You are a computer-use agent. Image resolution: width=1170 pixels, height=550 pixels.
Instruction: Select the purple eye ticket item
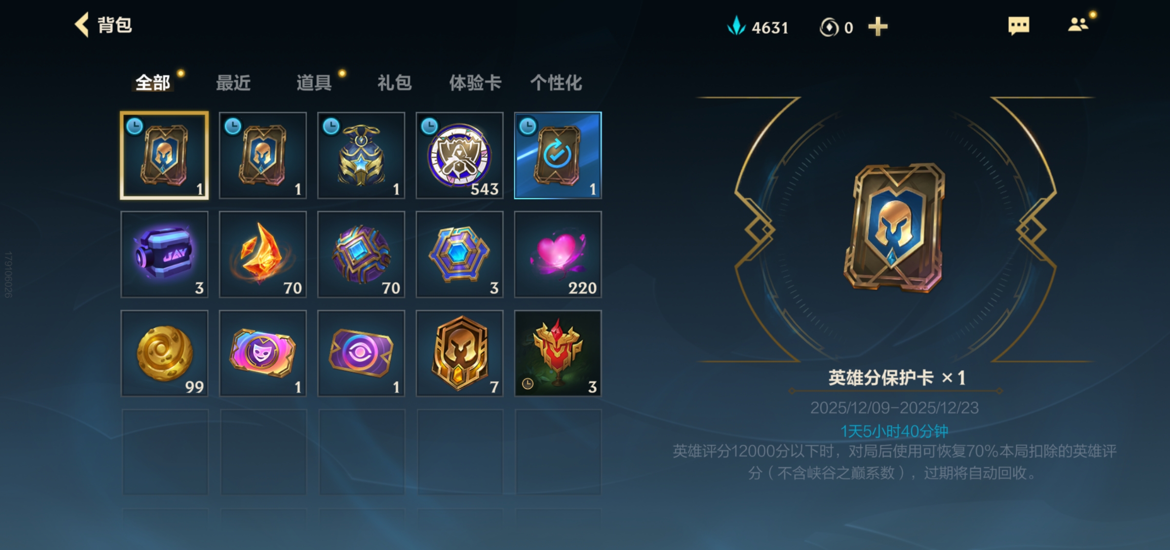(361, 353)
